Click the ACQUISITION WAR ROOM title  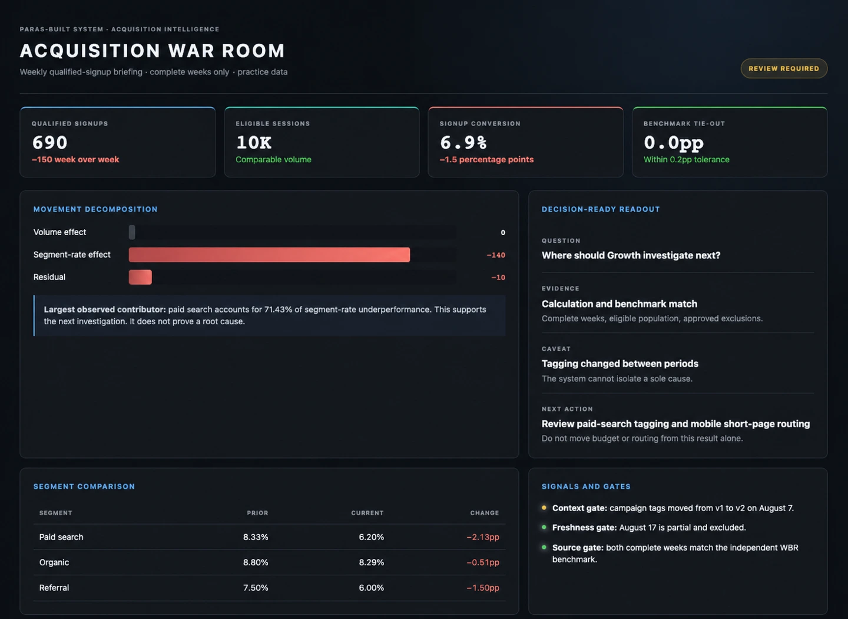pyautogui.click(x=153, y=51)
